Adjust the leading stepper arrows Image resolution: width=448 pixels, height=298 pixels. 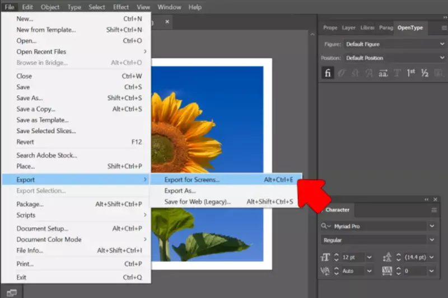[399, 257]
